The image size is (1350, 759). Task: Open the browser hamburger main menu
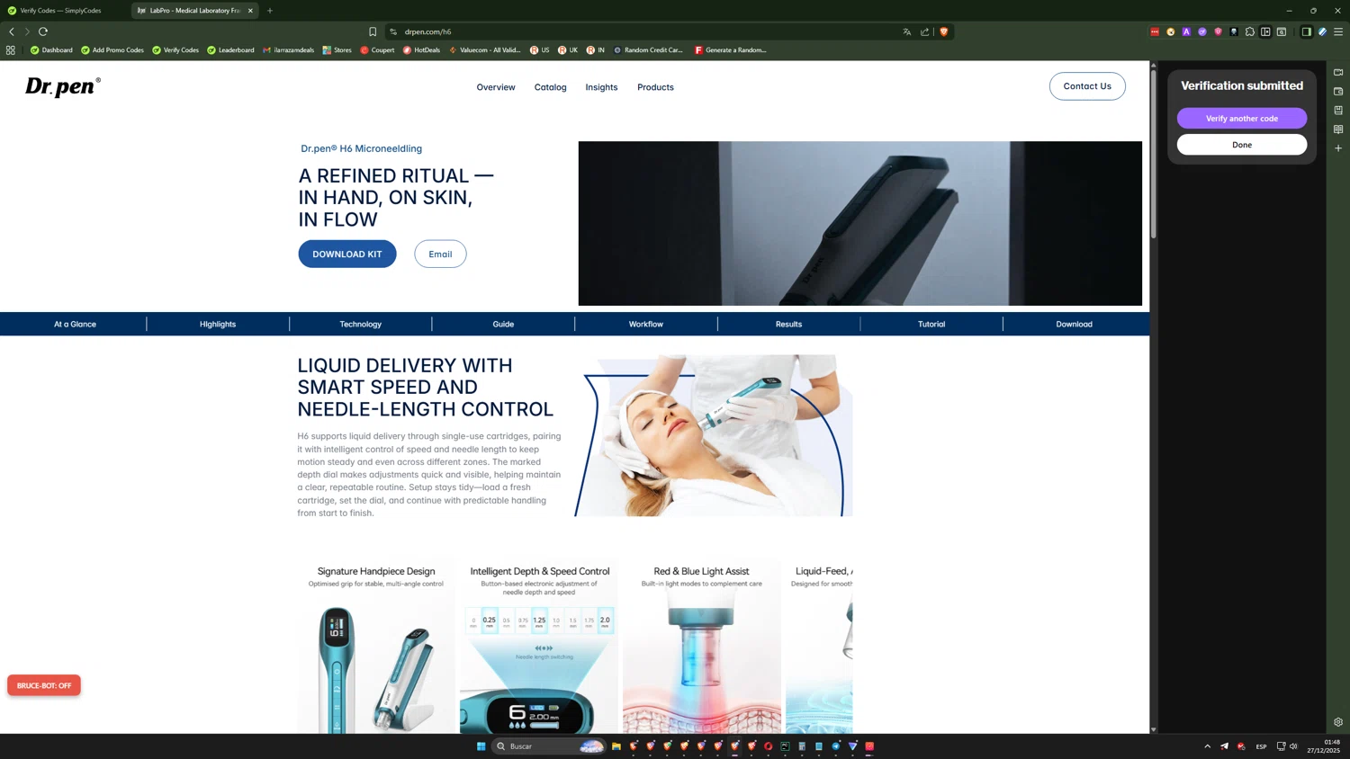[x=1338, y=31]
